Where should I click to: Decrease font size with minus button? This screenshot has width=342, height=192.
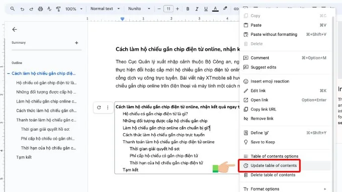click(159, 9)
